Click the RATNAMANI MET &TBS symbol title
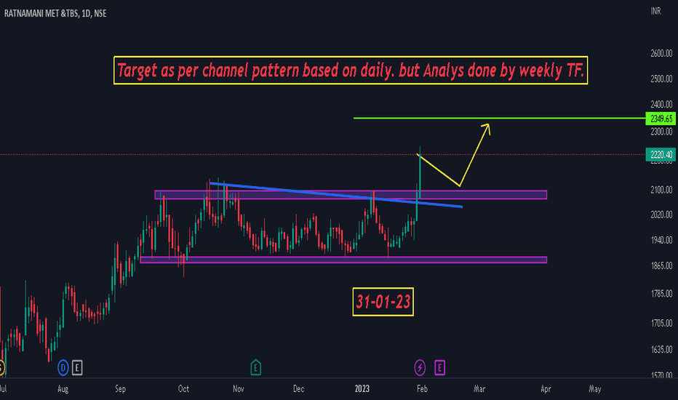The width and height of the screenshot is (678, 400). point(55,13)
